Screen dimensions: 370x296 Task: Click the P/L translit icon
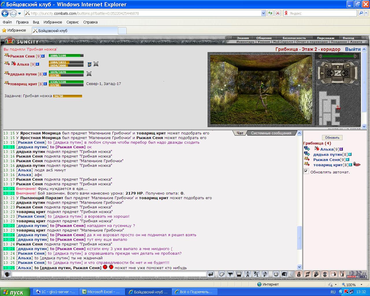pos(256,274)
